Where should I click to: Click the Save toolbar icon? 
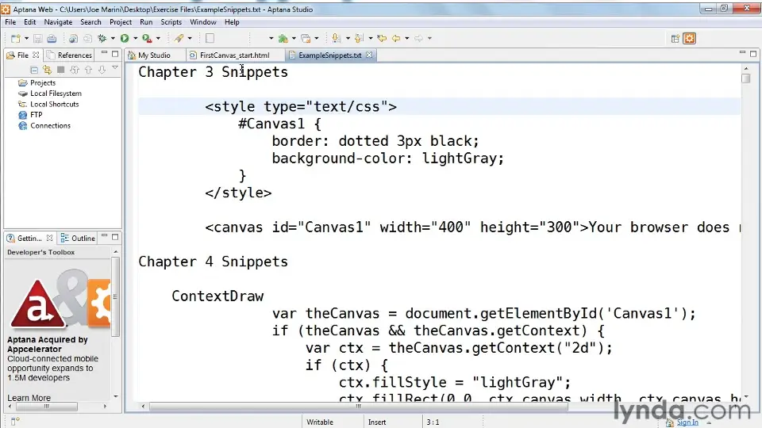[37, 38]
